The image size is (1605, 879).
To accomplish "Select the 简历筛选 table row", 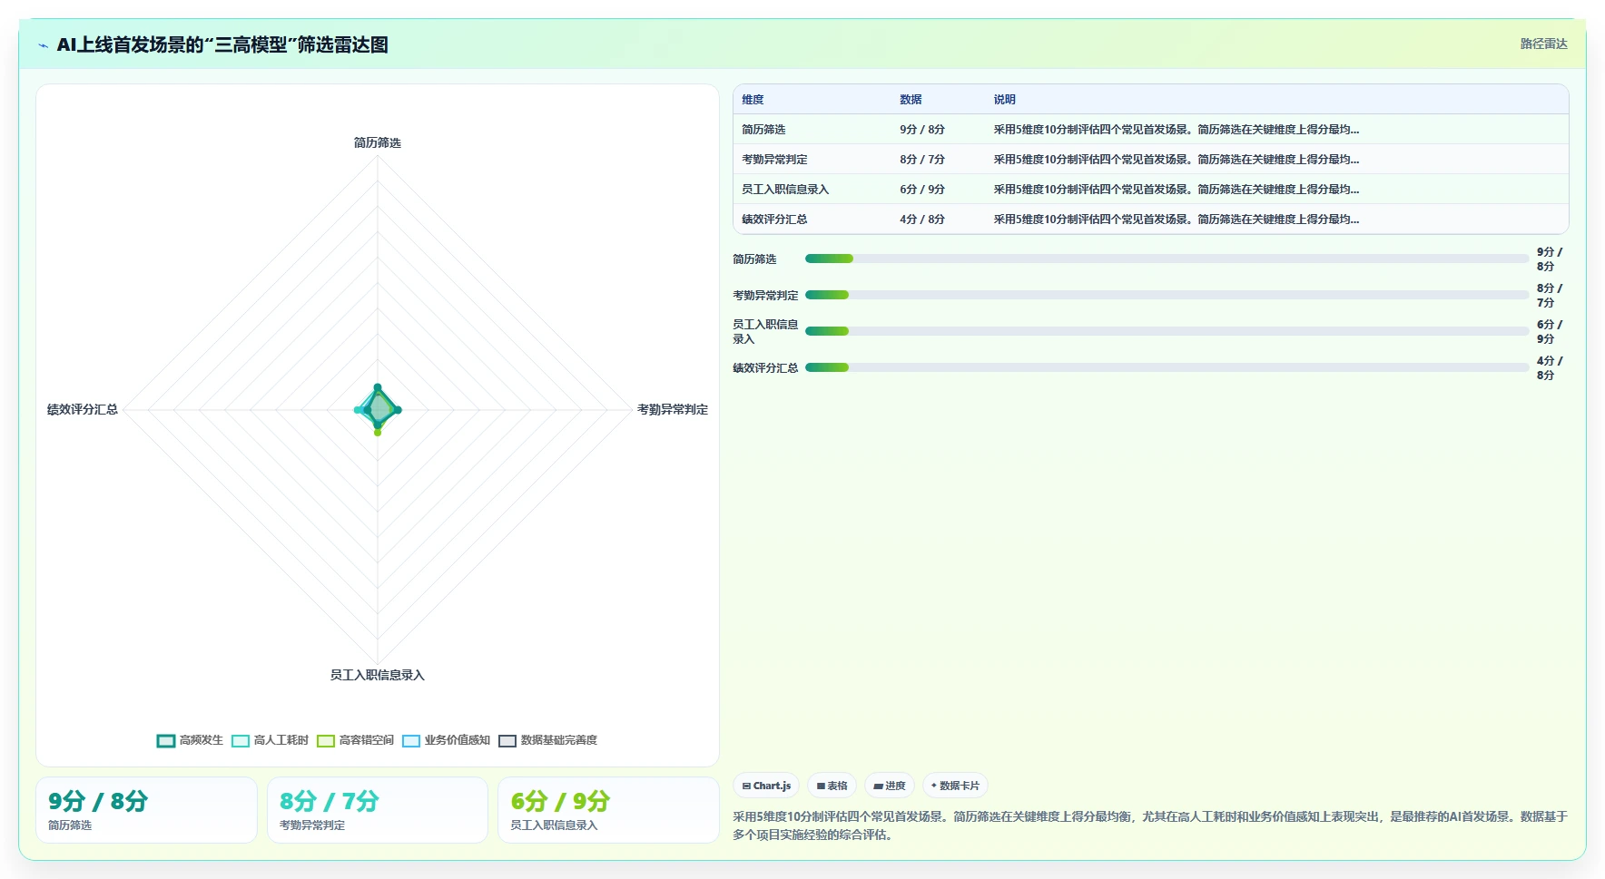I will (x=1150, y=130).
